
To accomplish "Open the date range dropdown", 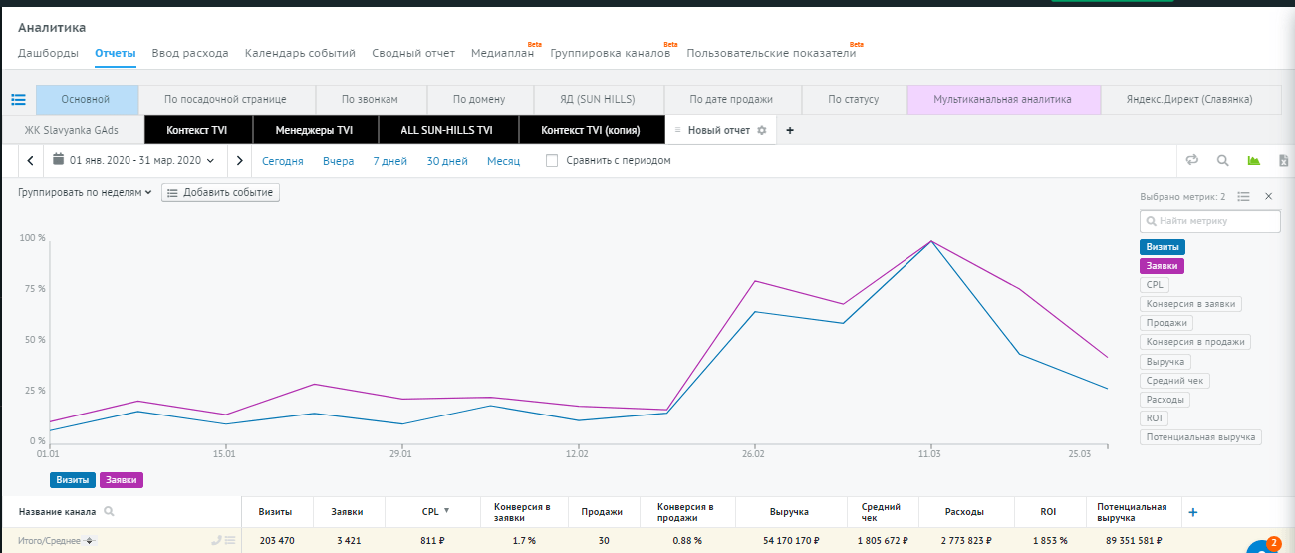I will pos(133,160).
